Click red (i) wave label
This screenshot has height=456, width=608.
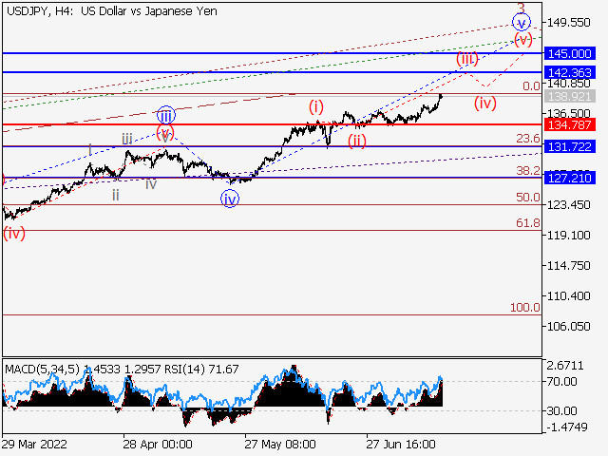(x=315, y=106)
